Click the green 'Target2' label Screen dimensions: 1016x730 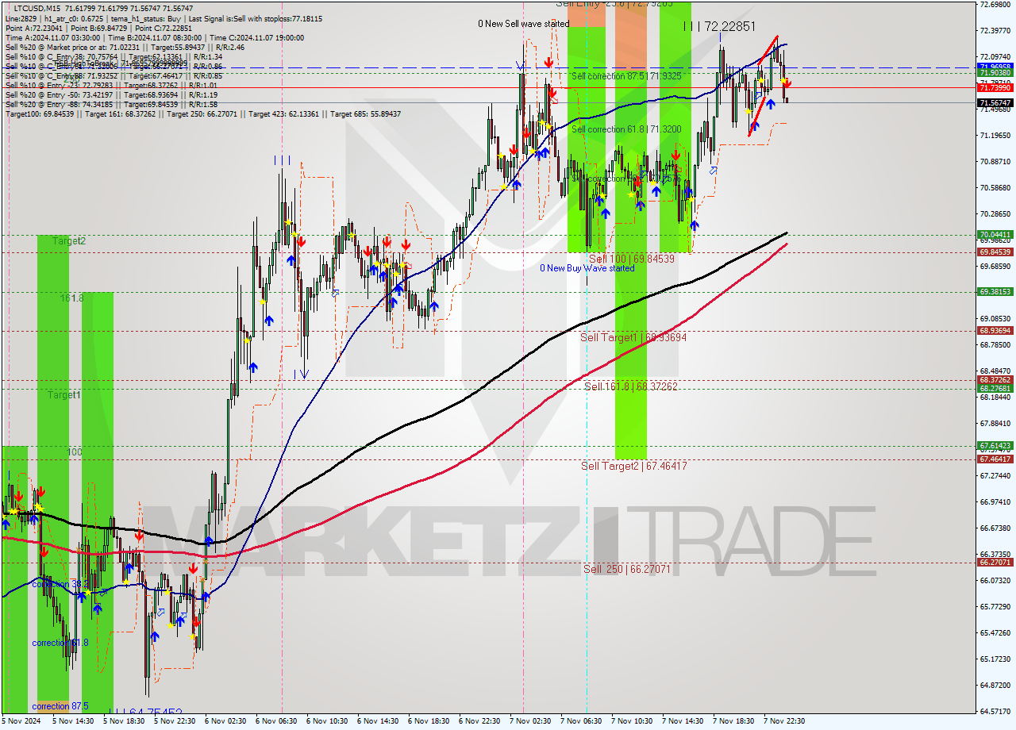(x=69, y=240)
